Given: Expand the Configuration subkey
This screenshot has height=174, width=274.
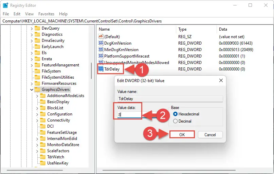Looking at the screenshot, I should pyautogui.click(x=37, y=114).
